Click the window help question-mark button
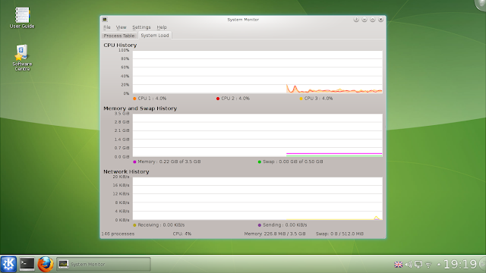The image size is (486, 273). [x=356, y=20]
